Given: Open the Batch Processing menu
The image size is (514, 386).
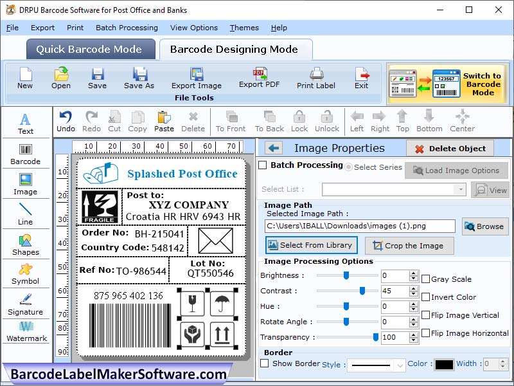Looking at the screenshot, I should coord(127,28).
